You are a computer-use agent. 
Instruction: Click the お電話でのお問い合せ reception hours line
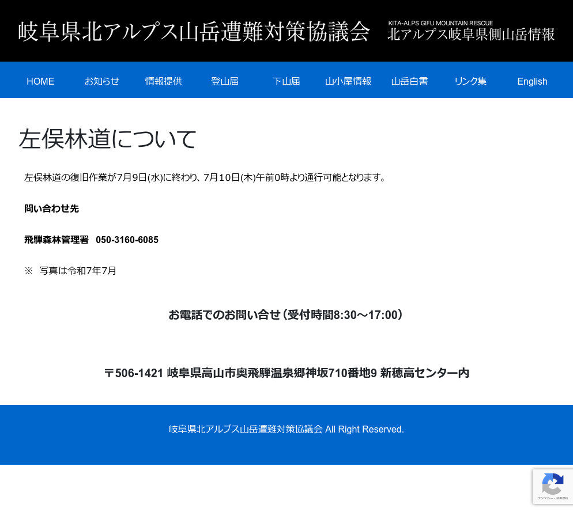(x=286, y=314)
